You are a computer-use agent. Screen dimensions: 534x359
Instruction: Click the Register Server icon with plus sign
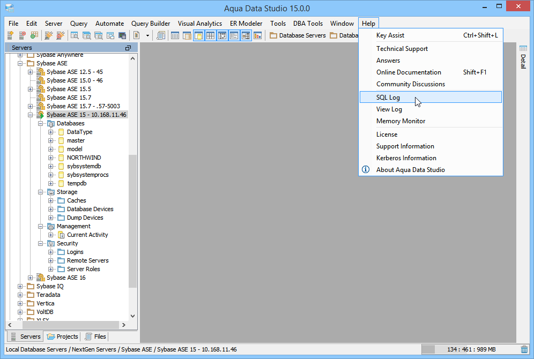[x=10, y=35]
